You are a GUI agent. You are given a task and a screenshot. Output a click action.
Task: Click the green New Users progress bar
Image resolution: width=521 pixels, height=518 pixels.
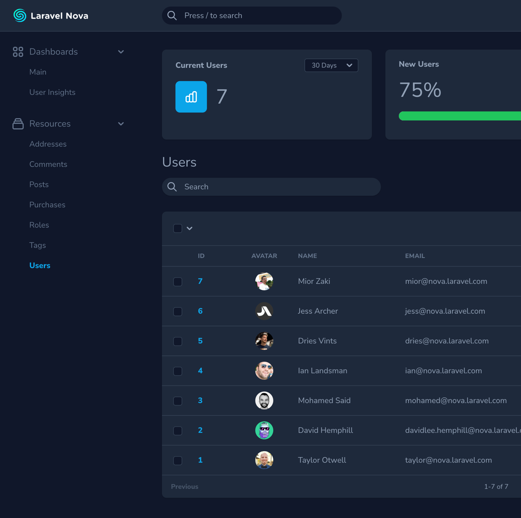point(459,116)
